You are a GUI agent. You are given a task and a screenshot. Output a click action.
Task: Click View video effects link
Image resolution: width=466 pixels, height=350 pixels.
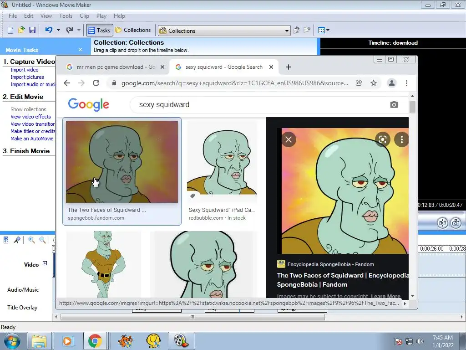(30, 117)
